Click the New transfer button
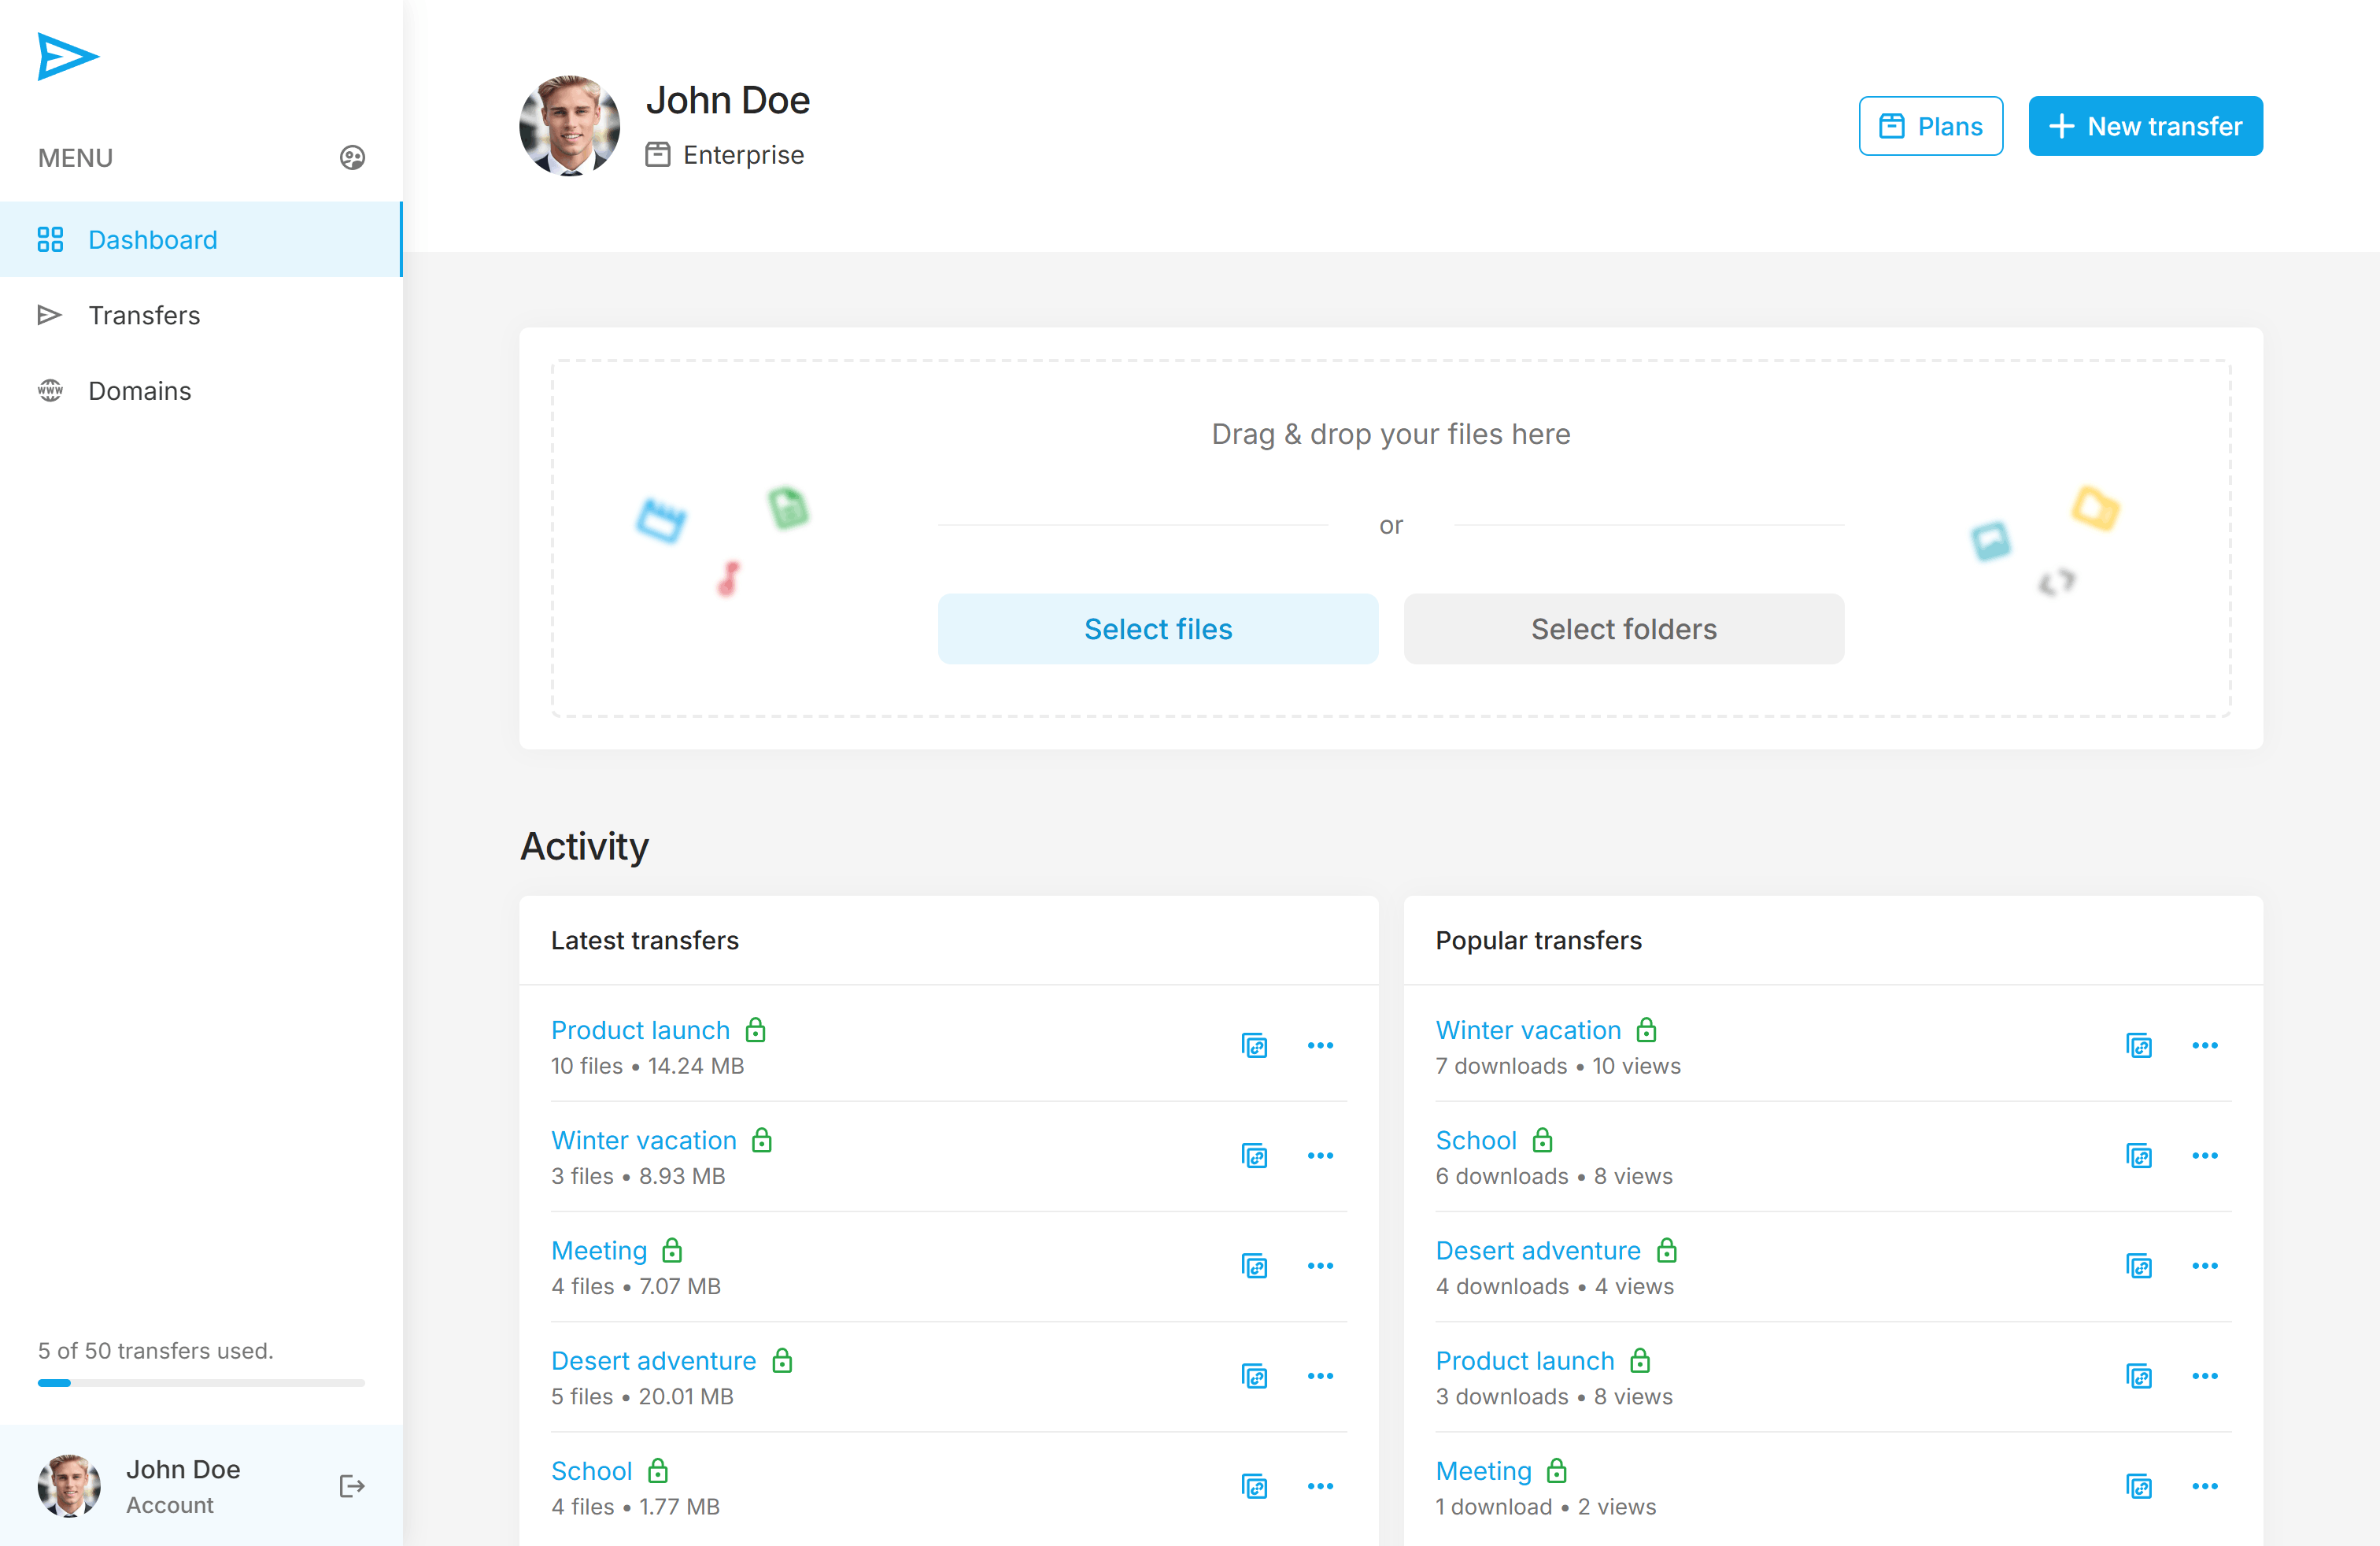The height and width of the screenshot is (1546, 2380). click(2145, 126)
